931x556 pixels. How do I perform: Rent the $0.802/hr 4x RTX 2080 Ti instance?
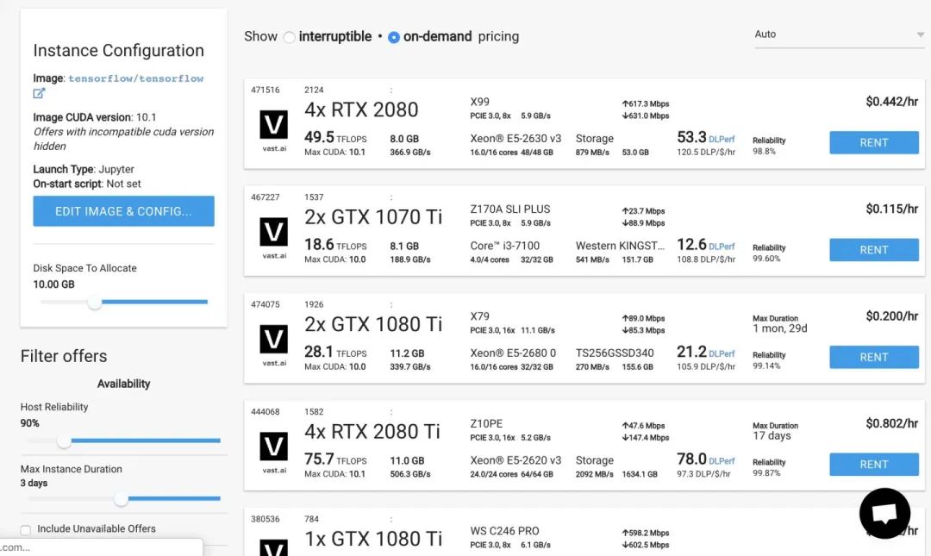(x=874, y=465)
